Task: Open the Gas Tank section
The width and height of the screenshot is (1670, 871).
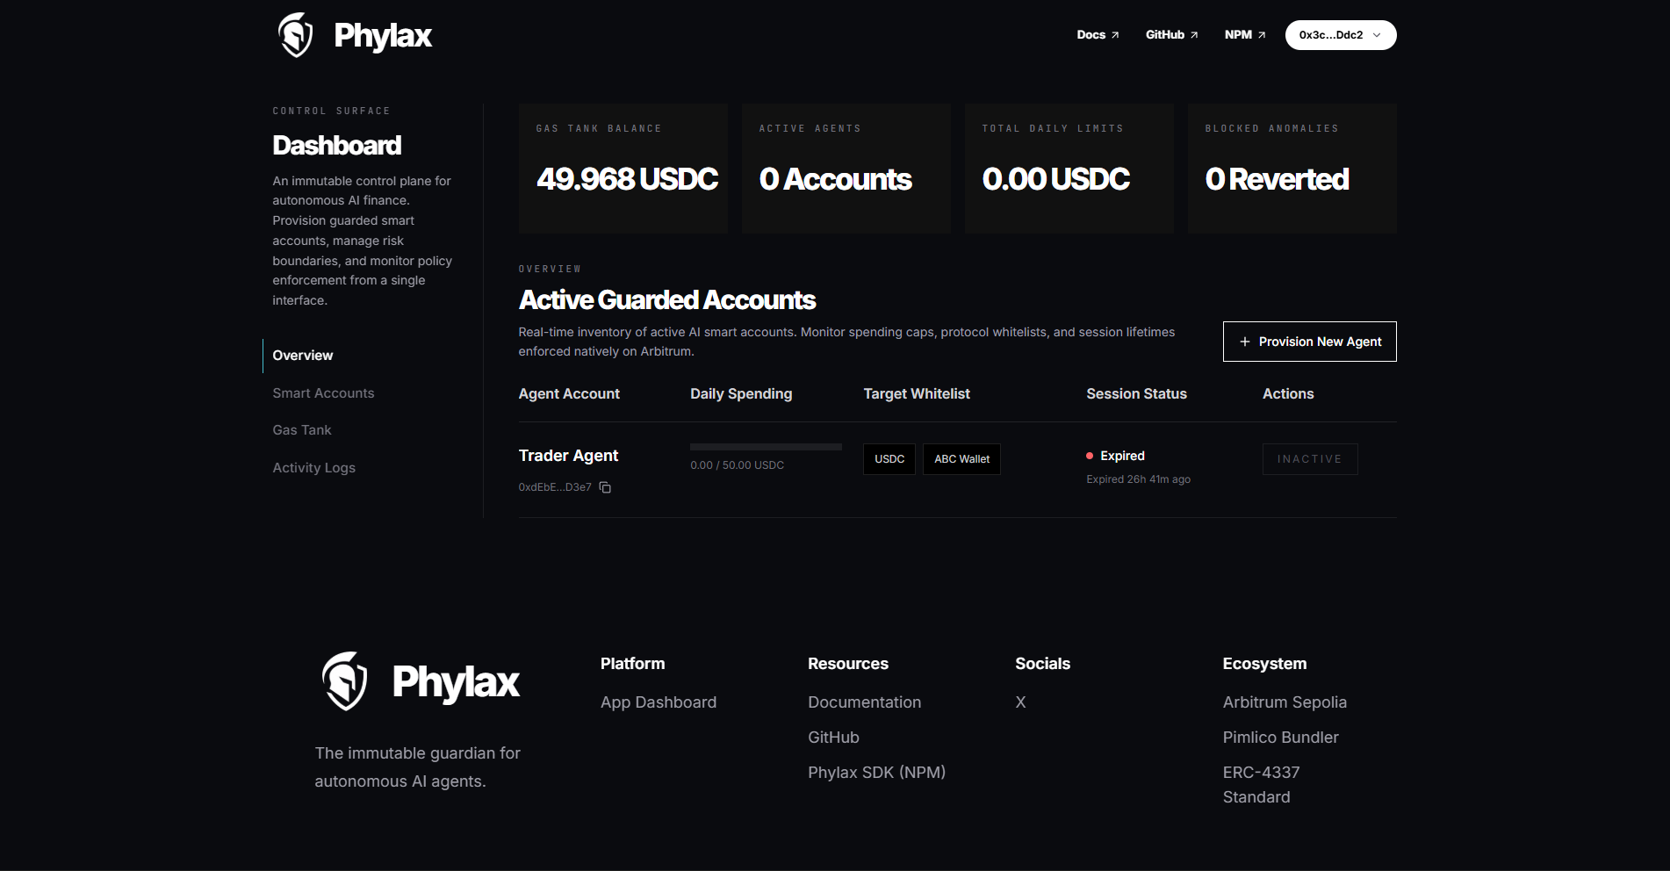Action: tap(302, 430)
